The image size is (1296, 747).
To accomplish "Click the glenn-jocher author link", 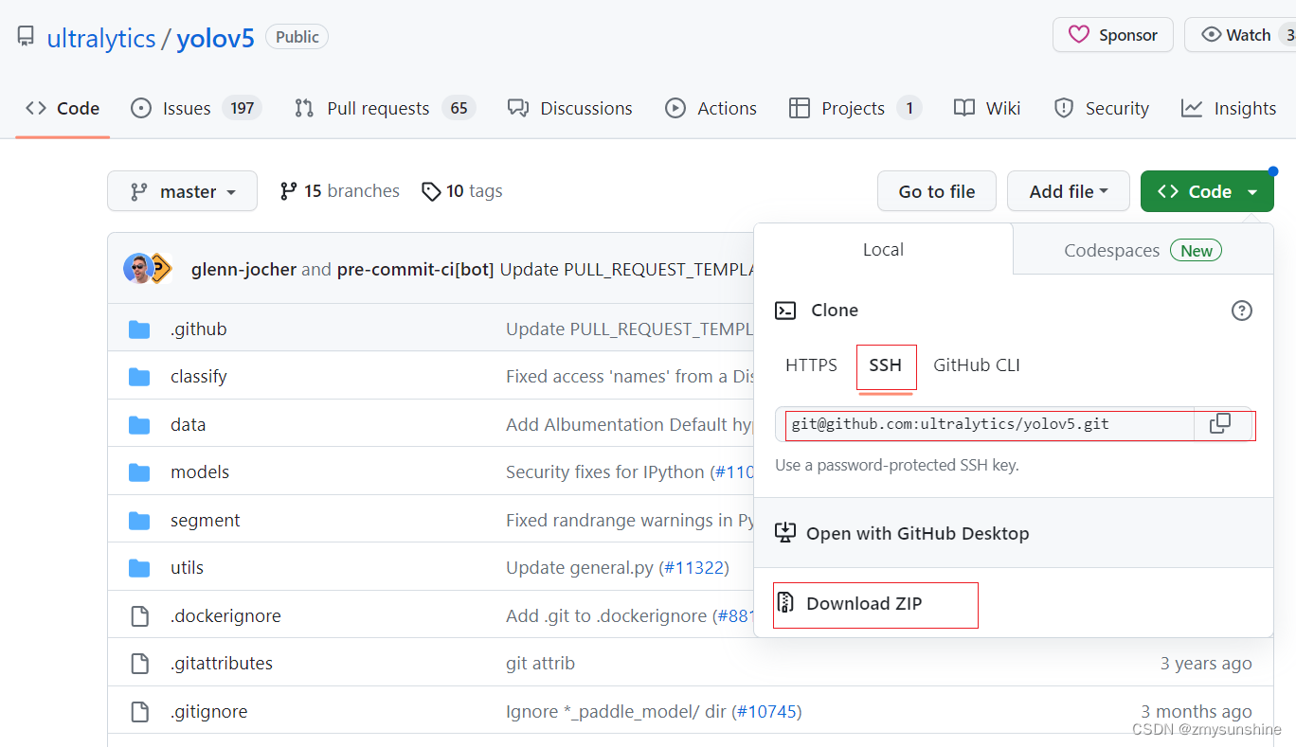I will pos(244,270).
